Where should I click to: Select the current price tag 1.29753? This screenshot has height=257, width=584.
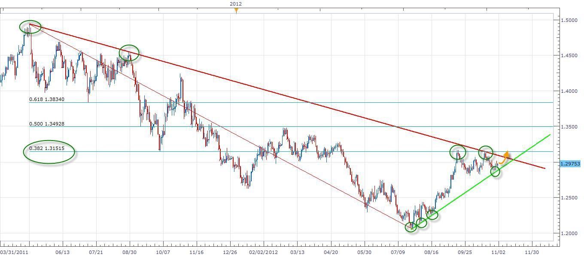point(571,164)
